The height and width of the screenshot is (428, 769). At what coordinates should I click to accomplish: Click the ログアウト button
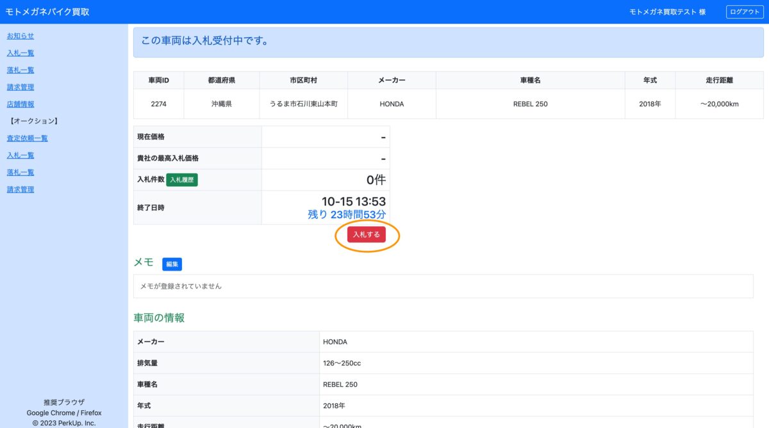click(745, 12)
